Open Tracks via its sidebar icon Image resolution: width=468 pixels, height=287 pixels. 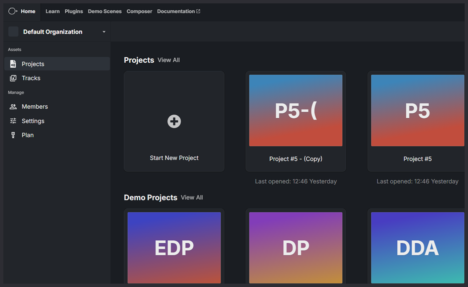click(13, 78)
